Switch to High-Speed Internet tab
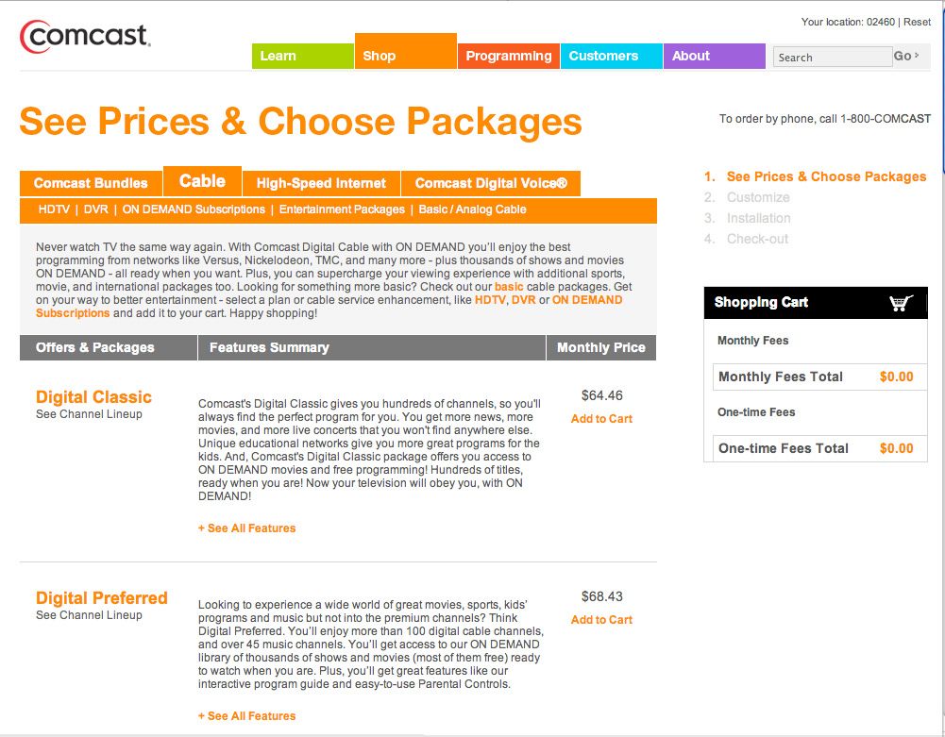The image size is (945, 737). tap(321, 183)
